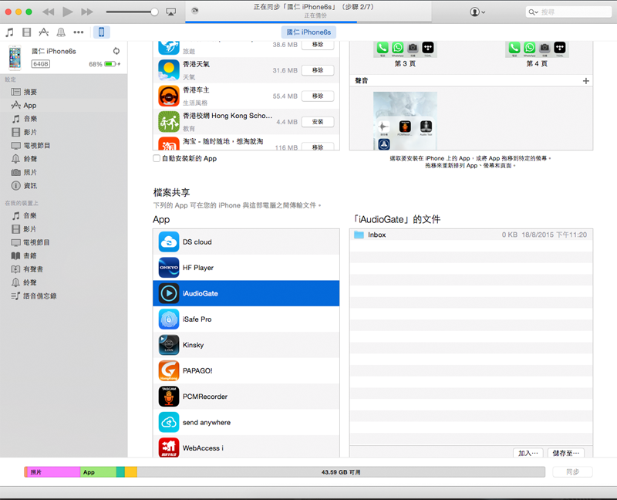Open 有聲書 under On My Device
Viewport: 617px width, 500px height.
(64, 269)
